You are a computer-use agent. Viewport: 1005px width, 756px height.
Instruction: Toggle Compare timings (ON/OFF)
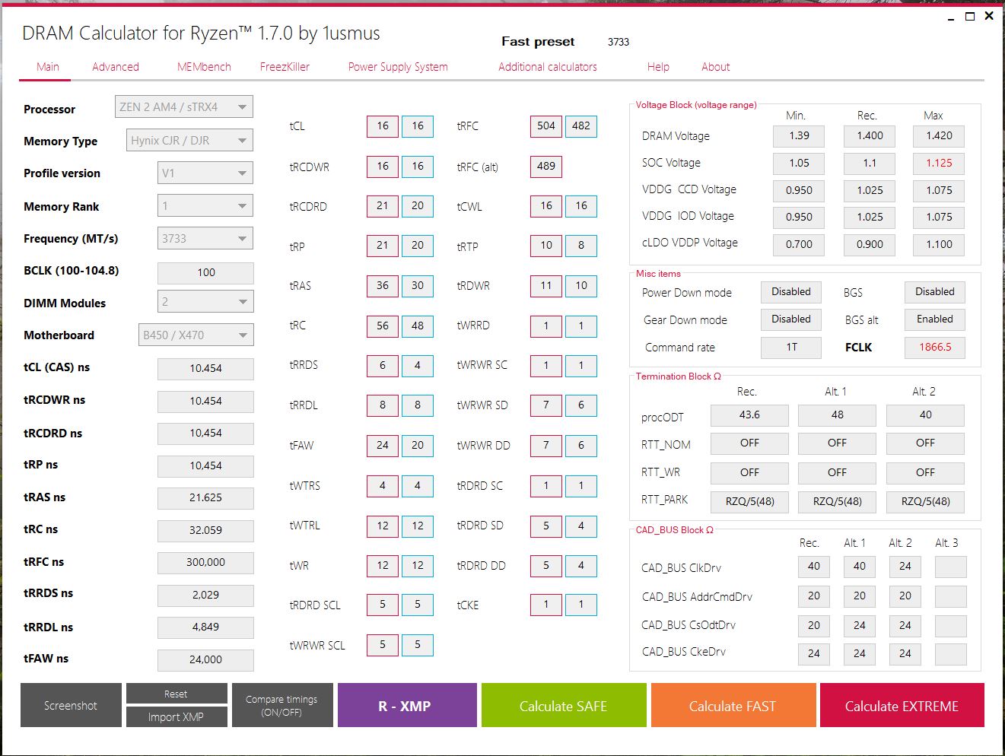pyautogui.click(x=282, y=705)
